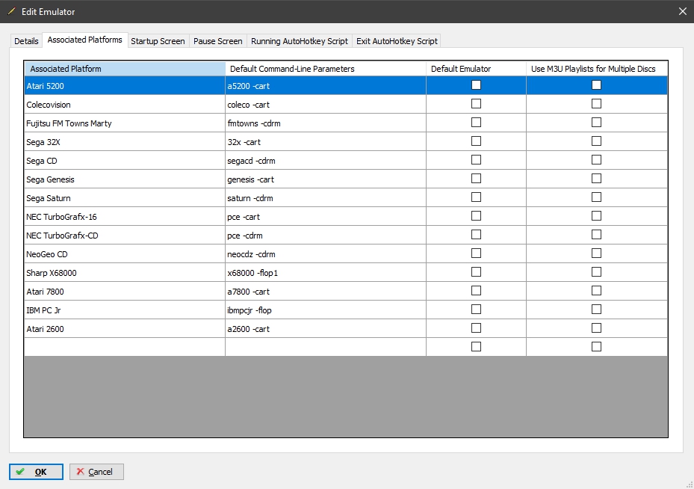Viewport: 694px width, 489px height.
Task: Check Default Emulator for NEC TurboGrafx-16
Action: [477, 215]
